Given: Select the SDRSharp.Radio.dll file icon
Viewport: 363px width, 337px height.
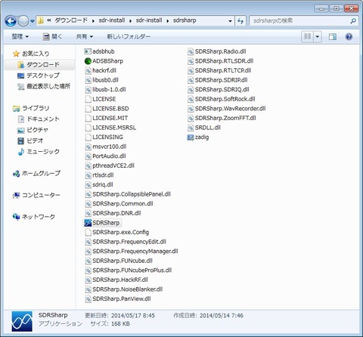Looking at the screenshot, I should (191, 51).
